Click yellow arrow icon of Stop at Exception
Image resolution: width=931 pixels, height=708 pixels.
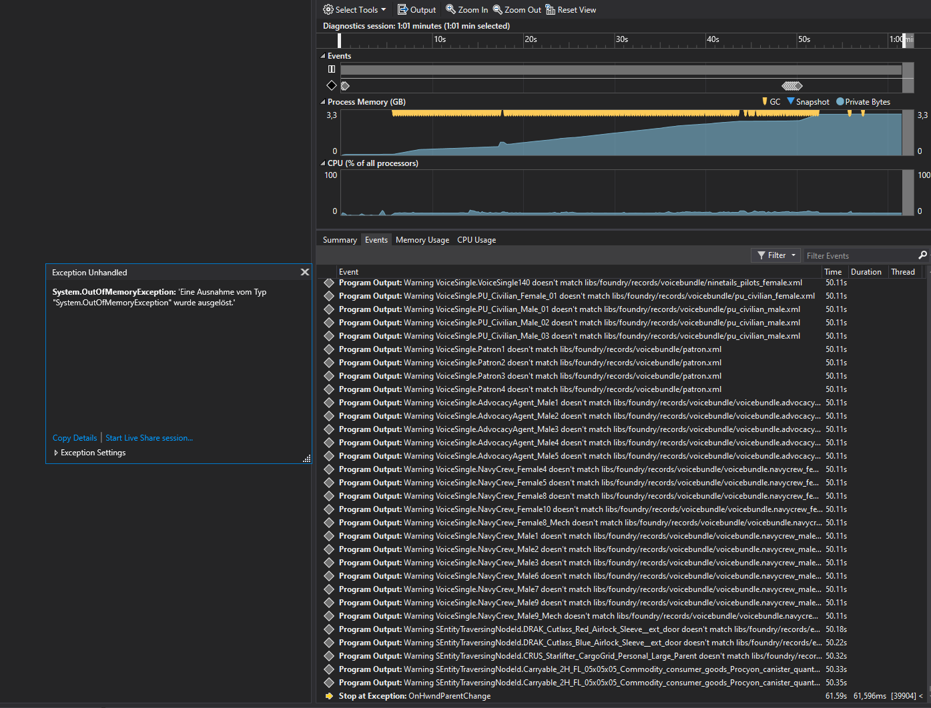coord(329,696)
